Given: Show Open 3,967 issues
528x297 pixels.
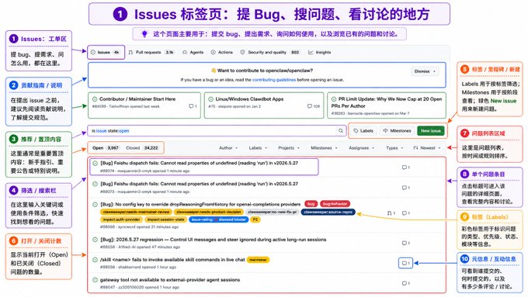Looking at the screenshot, I should (106, 148).
